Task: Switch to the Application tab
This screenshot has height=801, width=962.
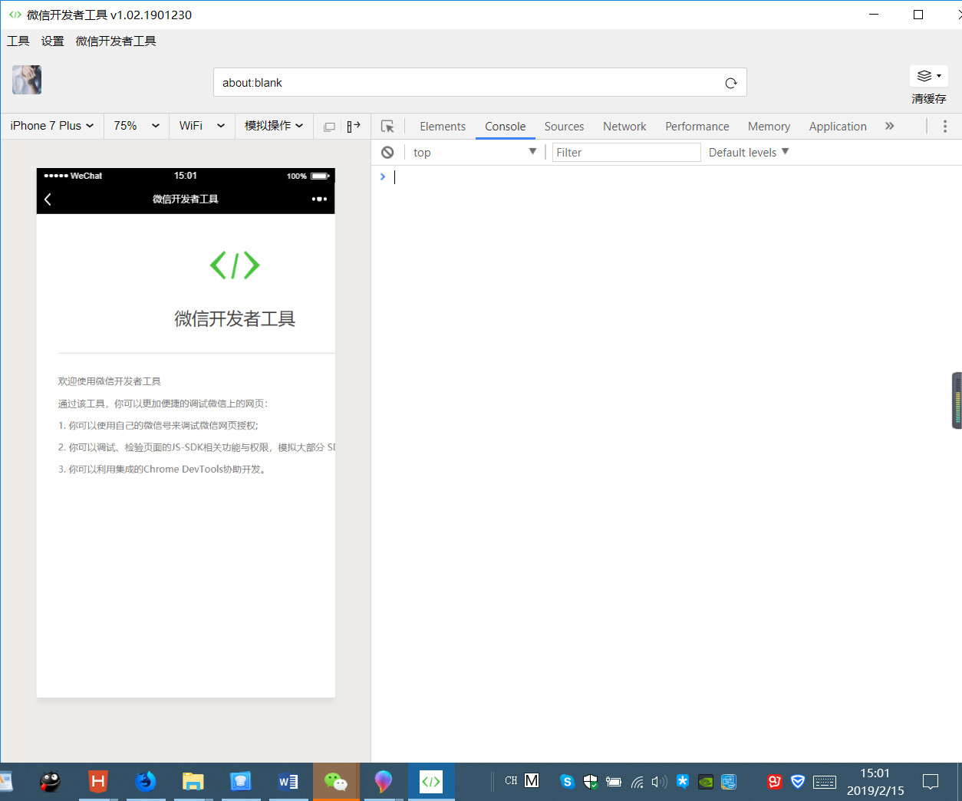Action: tap(838, 127)
